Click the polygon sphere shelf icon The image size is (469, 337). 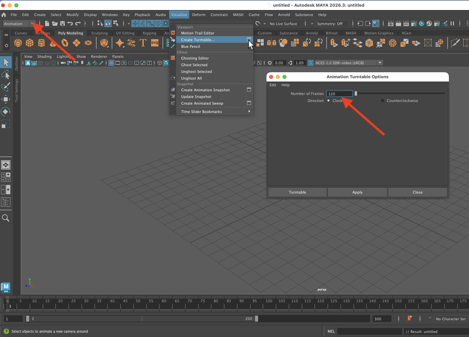tap(18, 43)
